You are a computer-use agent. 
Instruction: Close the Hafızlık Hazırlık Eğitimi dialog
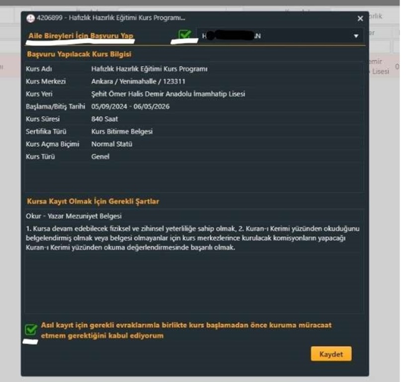pyautogui.click(x=360, y=18)
